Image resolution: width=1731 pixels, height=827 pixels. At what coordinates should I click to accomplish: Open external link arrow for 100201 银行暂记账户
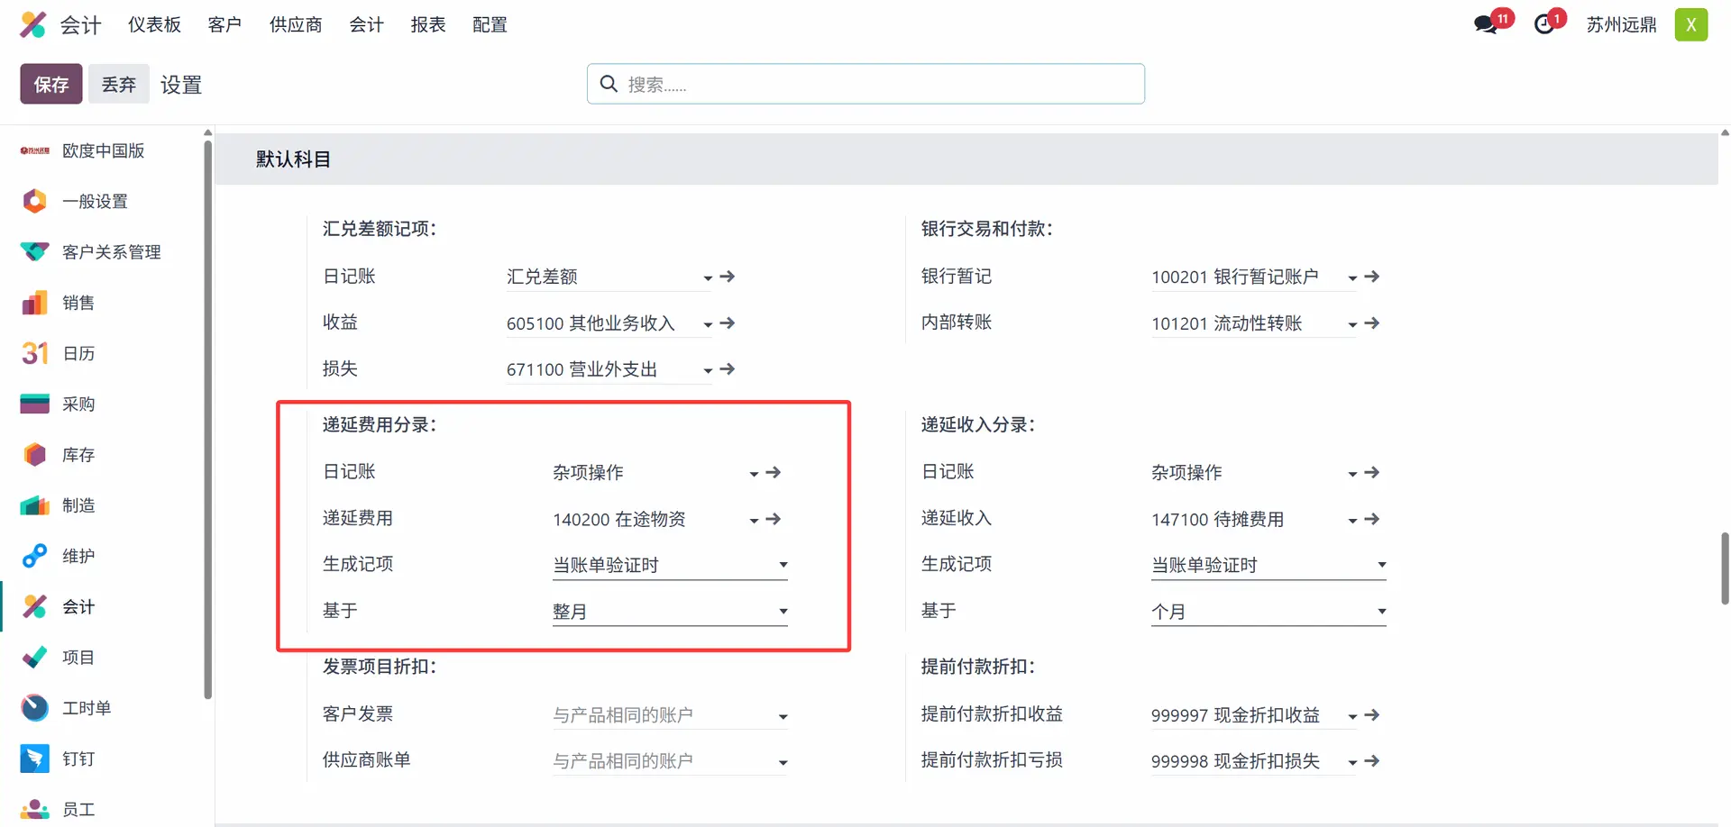[x=1371, y=277]
